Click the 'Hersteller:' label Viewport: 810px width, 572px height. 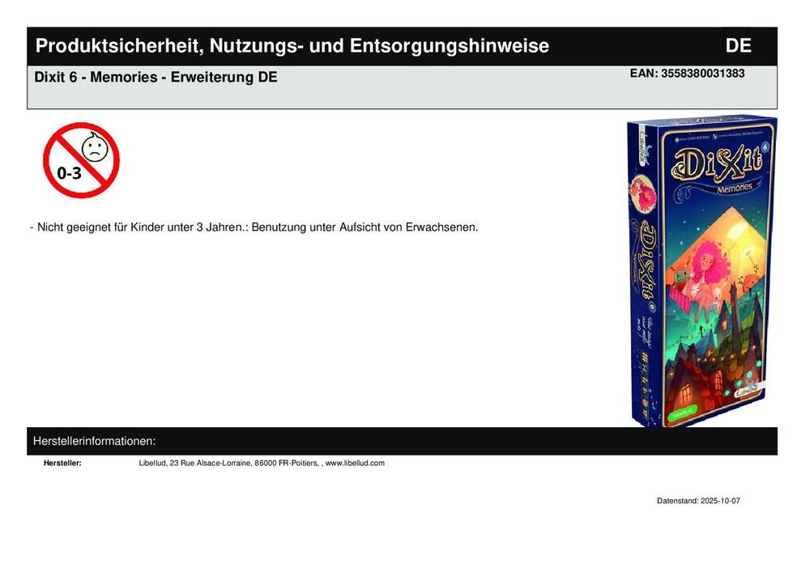pos(62,463)
